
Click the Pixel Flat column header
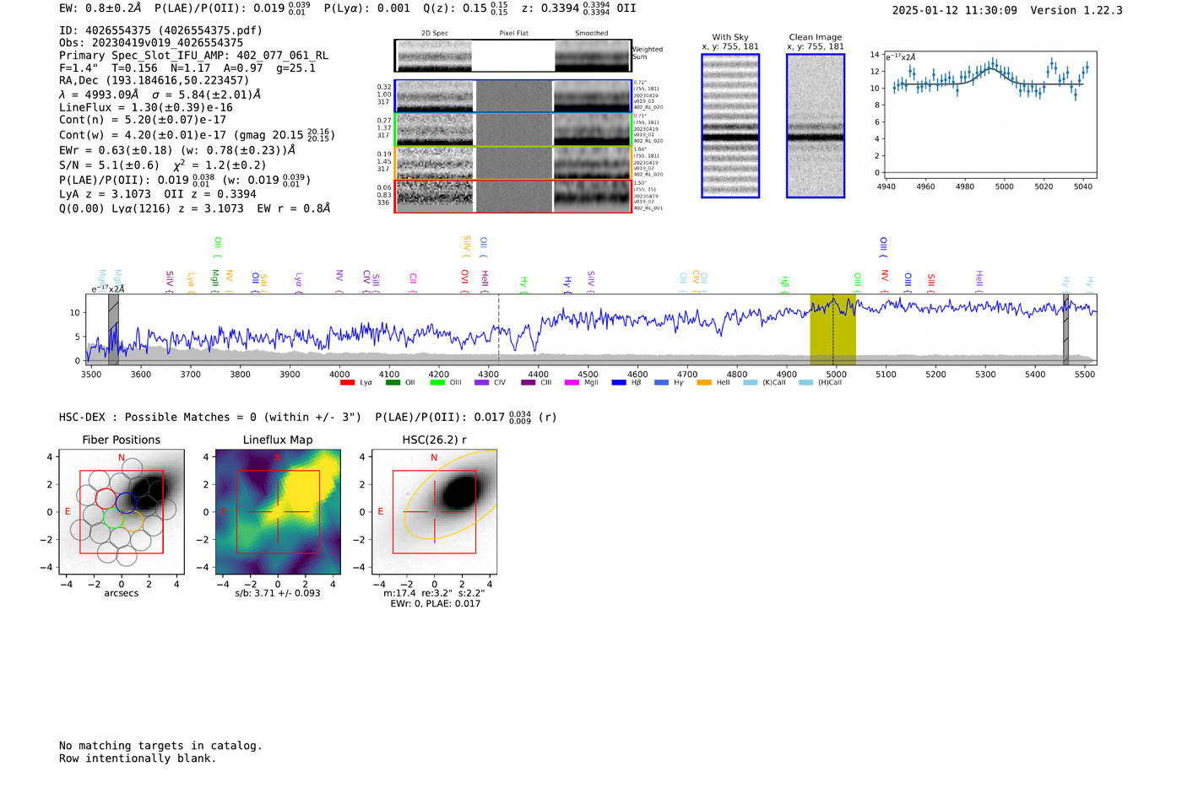pos(513,34)
